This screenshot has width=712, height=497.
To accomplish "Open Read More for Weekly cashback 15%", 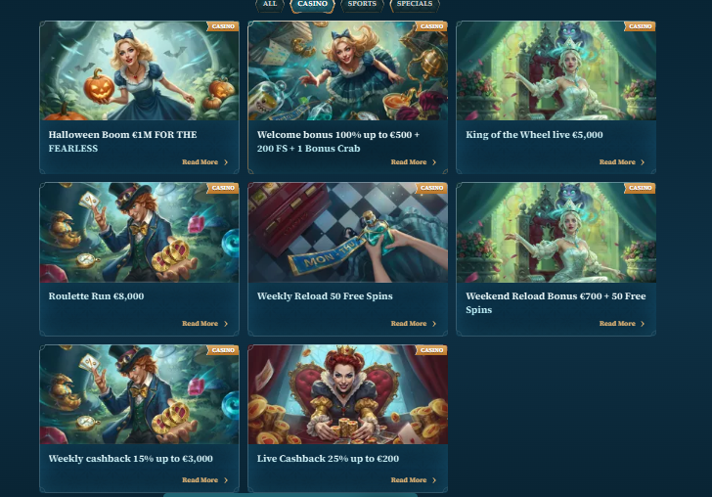I will (204, 479).
